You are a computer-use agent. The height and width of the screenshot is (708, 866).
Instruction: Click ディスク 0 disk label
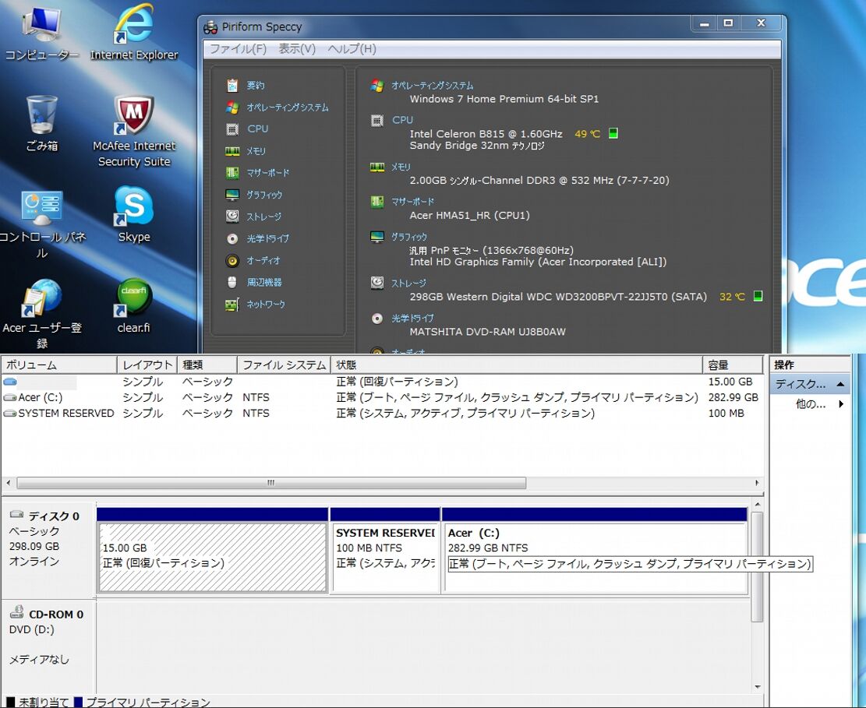click(x=54, y=516)
